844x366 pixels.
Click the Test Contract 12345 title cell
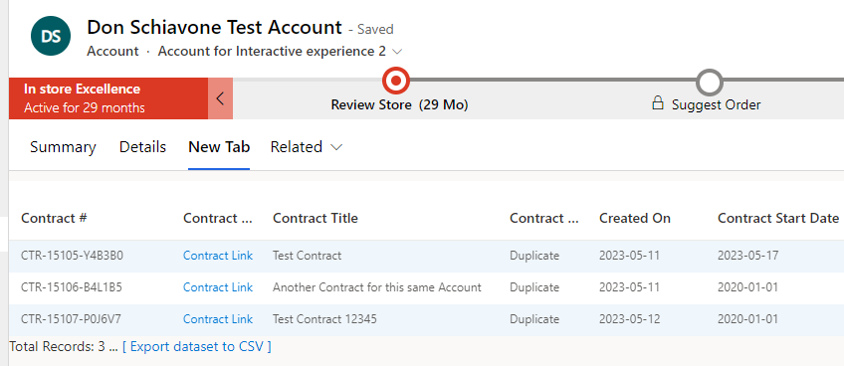coord(325,319)
